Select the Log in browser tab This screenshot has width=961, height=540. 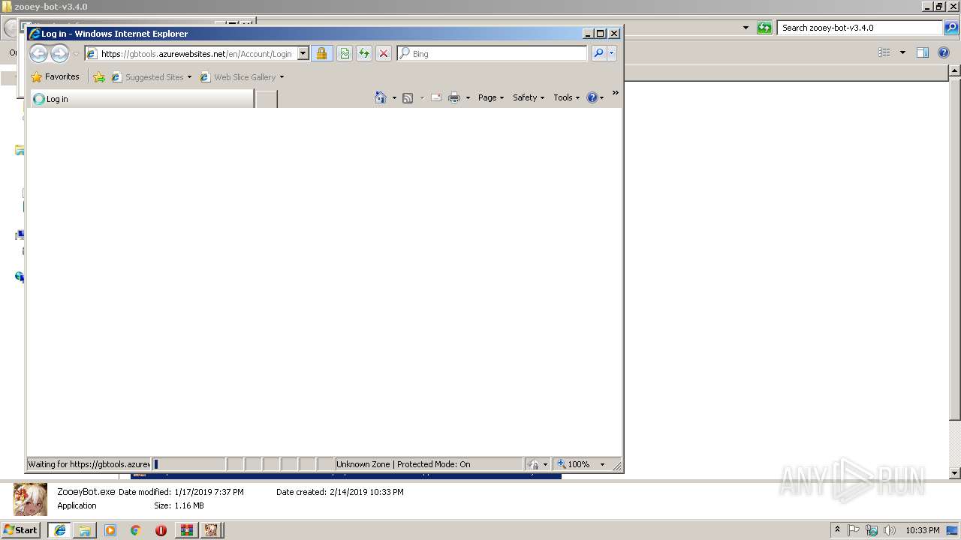click(141, 99)
